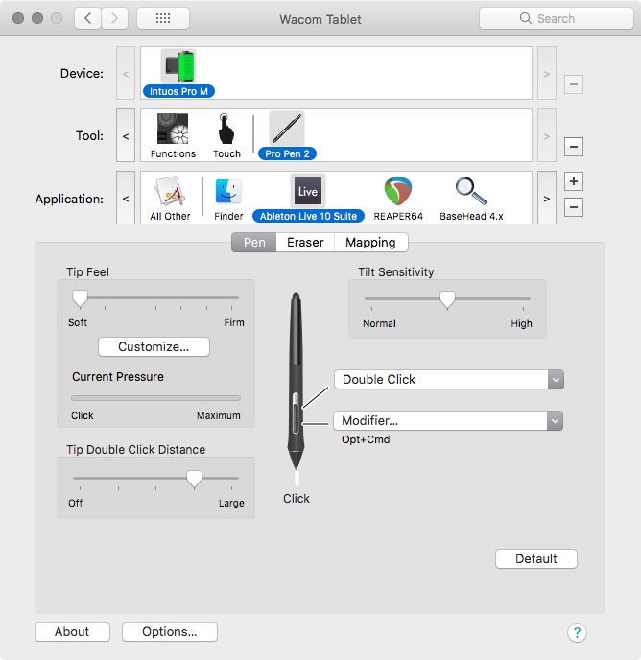This screenshot has height=660, width=641.
Task: Click the Tilt Sensitivity slider handle
Action: click(447, 299)
